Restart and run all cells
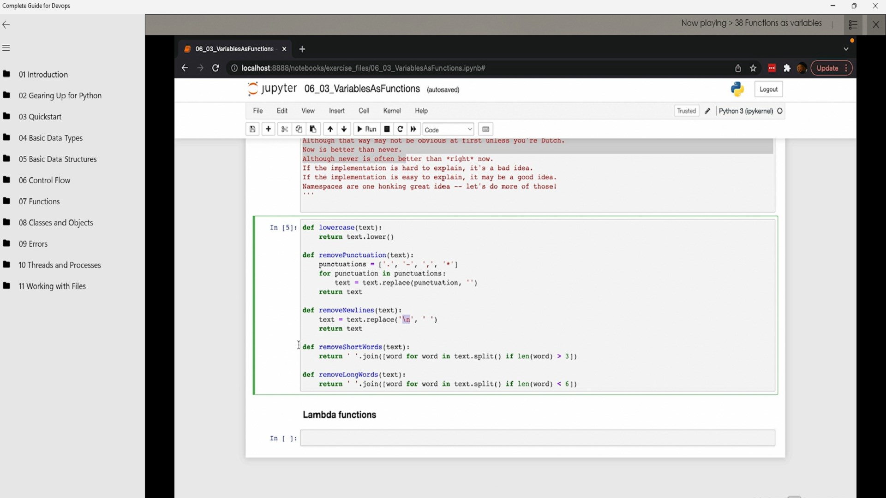 click(413, 129)
